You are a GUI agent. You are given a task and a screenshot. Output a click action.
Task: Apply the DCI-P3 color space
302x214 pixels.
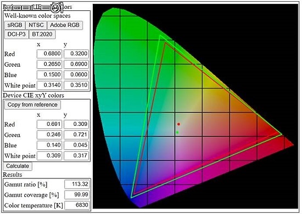(16, 34)
